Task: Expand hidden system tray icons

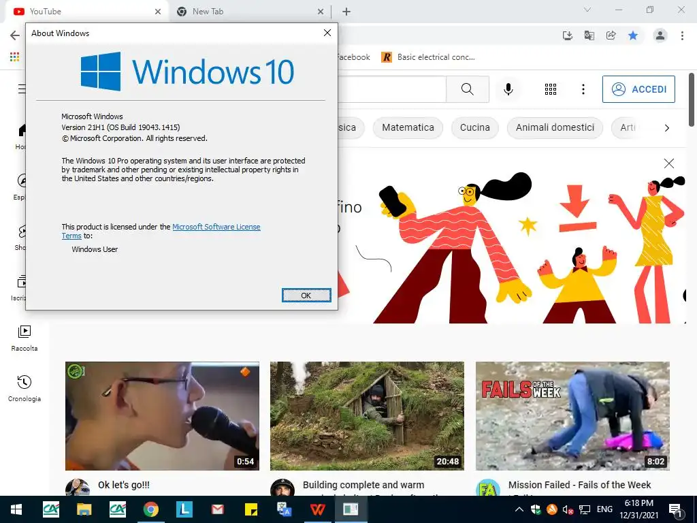Action: click(519, 509)
